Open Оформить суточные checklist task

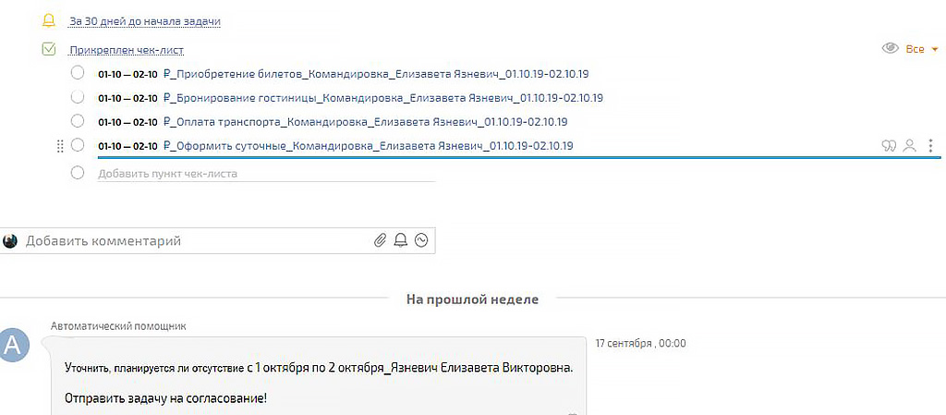(x=368, y=146)
